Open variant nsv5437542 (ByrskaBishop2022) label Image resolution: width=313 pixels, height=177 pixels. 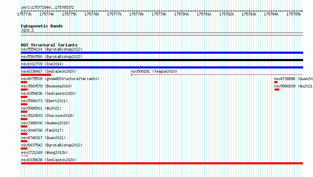tap(52, 145)
